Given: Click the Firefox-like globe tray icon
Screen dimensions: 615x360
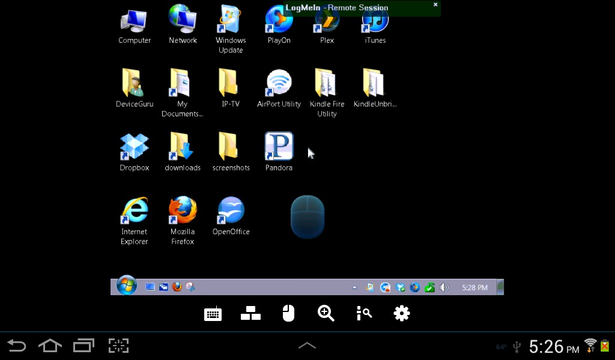Looking at the screenshot, I should (x=414, y=287).
